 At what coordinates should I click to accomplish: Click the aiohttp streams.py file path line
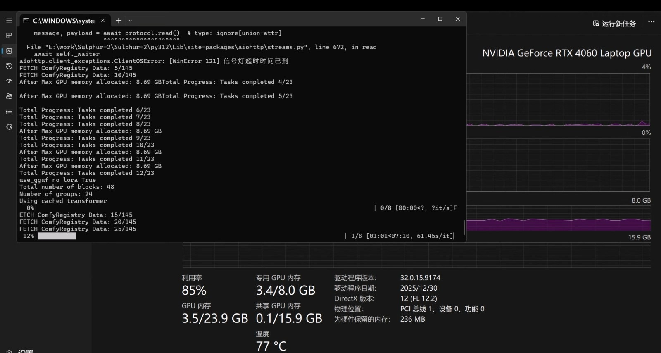[x=202, y=47]
